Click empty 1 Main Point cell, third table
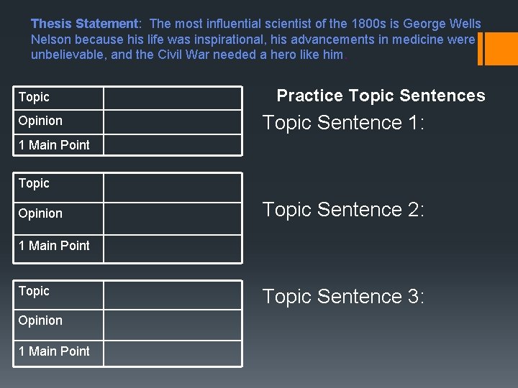518x388 pixels. coord(173,354)
